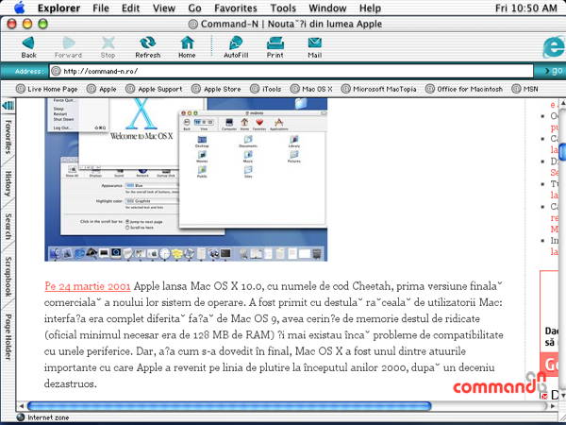Click the command-n logo at bottom right

(x=500, y=384)
